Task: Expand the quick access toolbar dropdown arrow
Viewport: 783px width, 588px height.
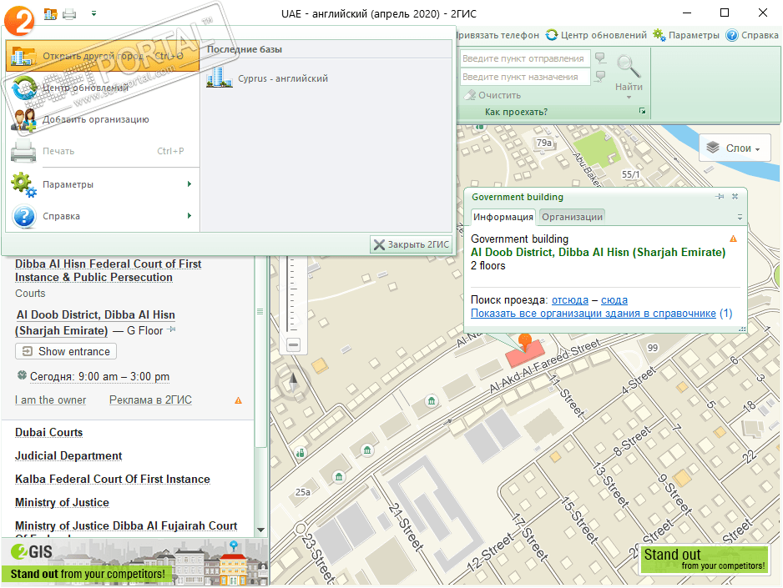Action: 93,14
